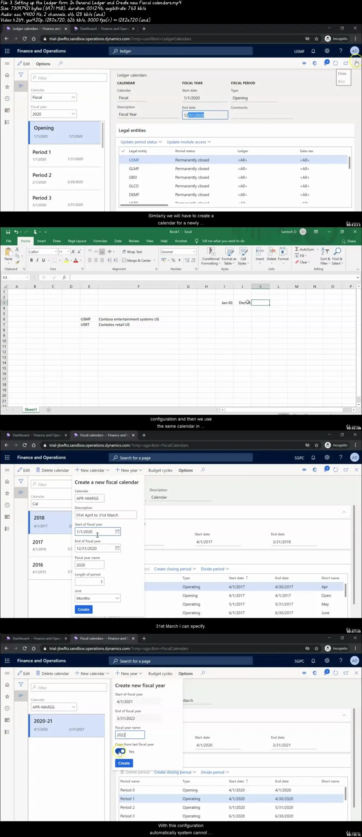Switch to the Review ribbon tab

coord(134,241)
